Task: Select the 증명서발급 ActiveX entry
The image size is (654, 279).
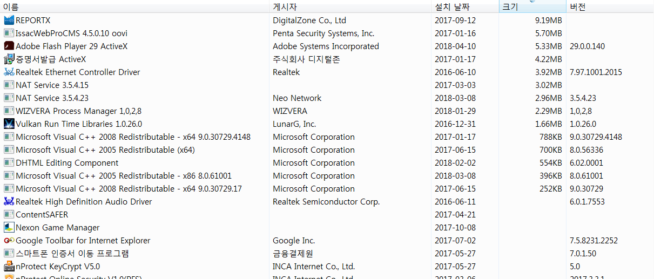Action: [x=51, y=59]
